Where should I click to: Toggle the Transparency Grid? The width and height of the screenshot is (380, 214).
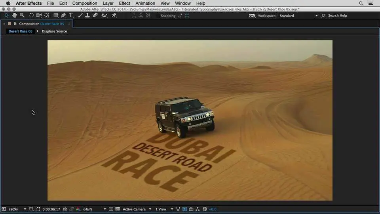coord(118,209)
